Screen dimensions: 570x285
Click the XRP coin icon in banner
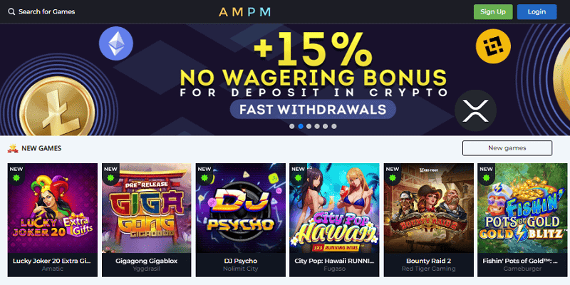click(475, 110)
